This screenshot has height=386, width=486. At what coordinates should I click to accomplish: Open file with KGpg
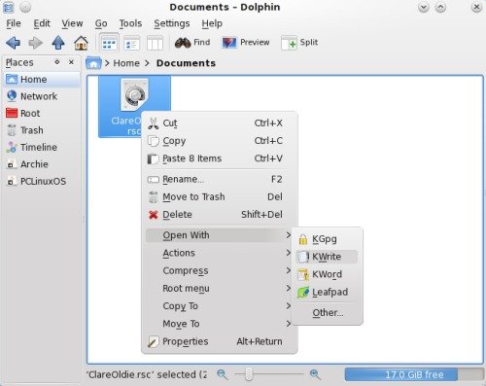(x=327, y=239)
